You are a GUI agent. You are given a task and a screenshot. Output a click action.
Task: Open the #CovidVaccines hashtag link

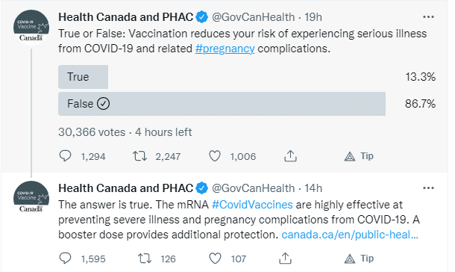pyautogui.click(x=252, y=205)
